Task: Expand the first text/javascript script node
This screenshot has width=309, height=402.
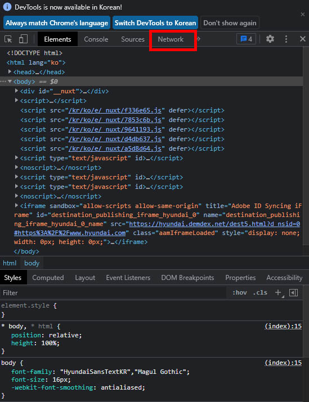Action: pyautogui.click(x=17, y=157)
